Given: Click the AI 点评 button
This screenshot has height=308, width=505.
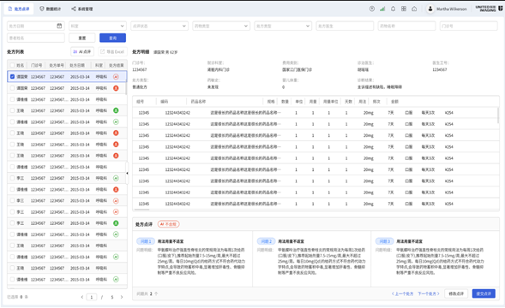Looking at the screenshot, I should 82,51.
